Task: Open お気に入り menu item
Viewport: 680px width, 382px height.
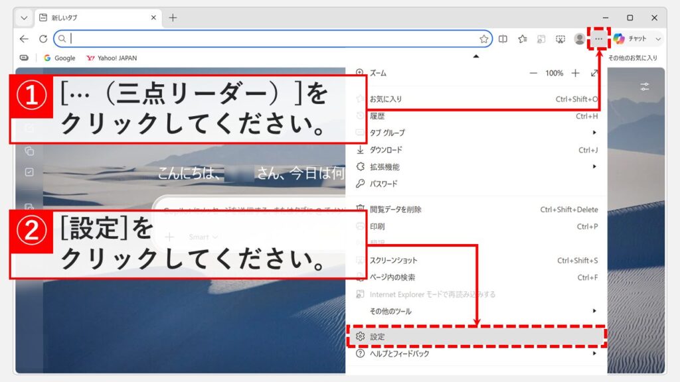Action: [477, 99]
